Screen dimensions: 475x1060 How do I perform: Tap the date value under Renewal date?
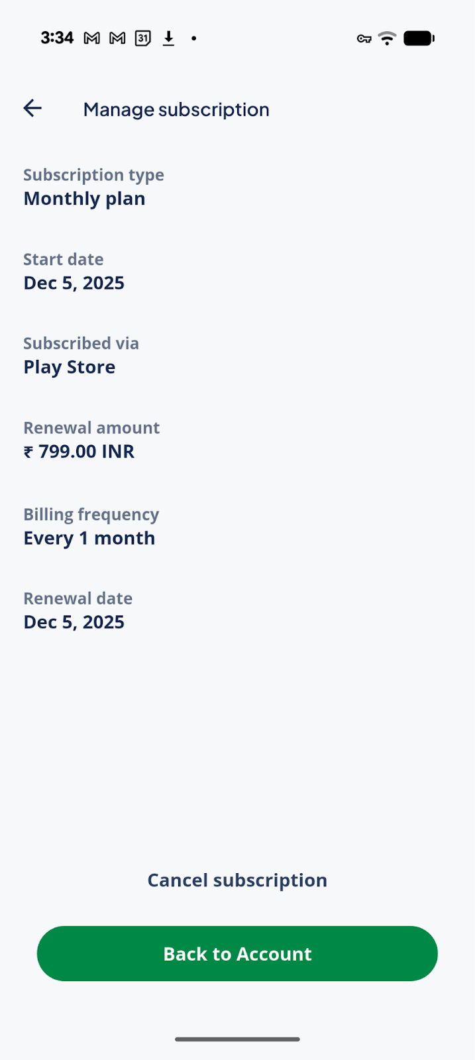[x=74, y=622]
